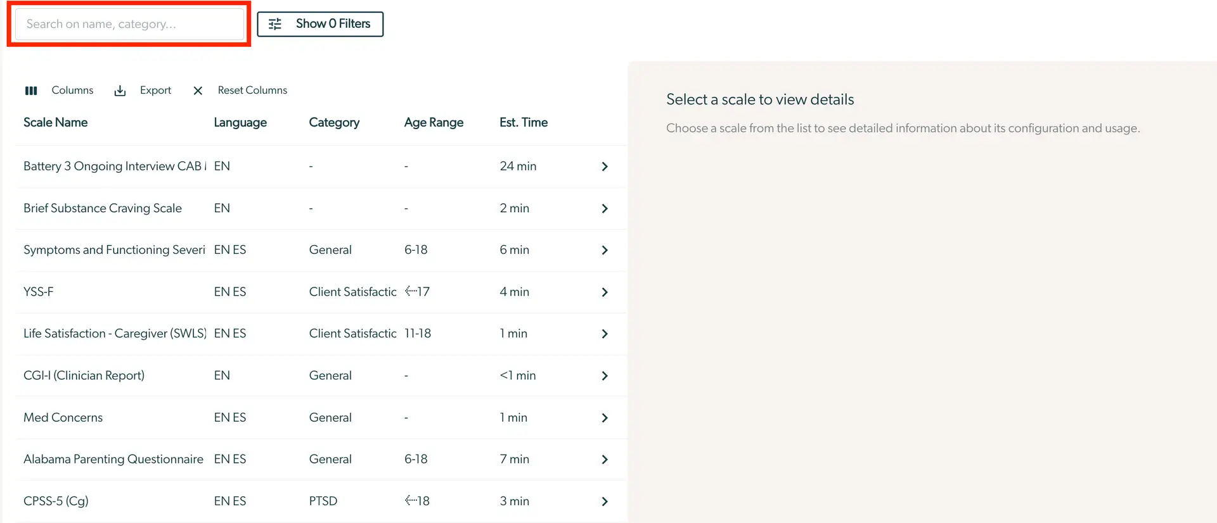Click the 7 min time value
The image size is (1217, 523).
click(x=514, y=459)
